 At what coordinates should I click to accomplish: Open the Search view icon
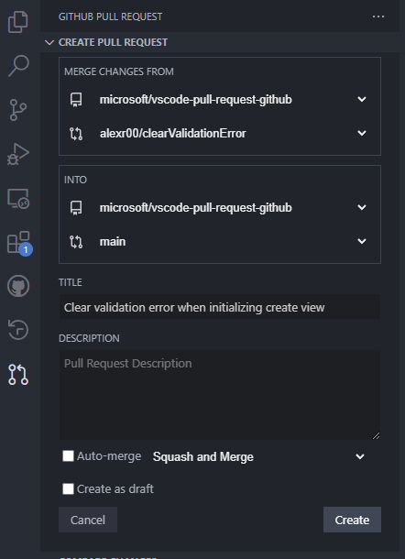(x=18, y=66)
